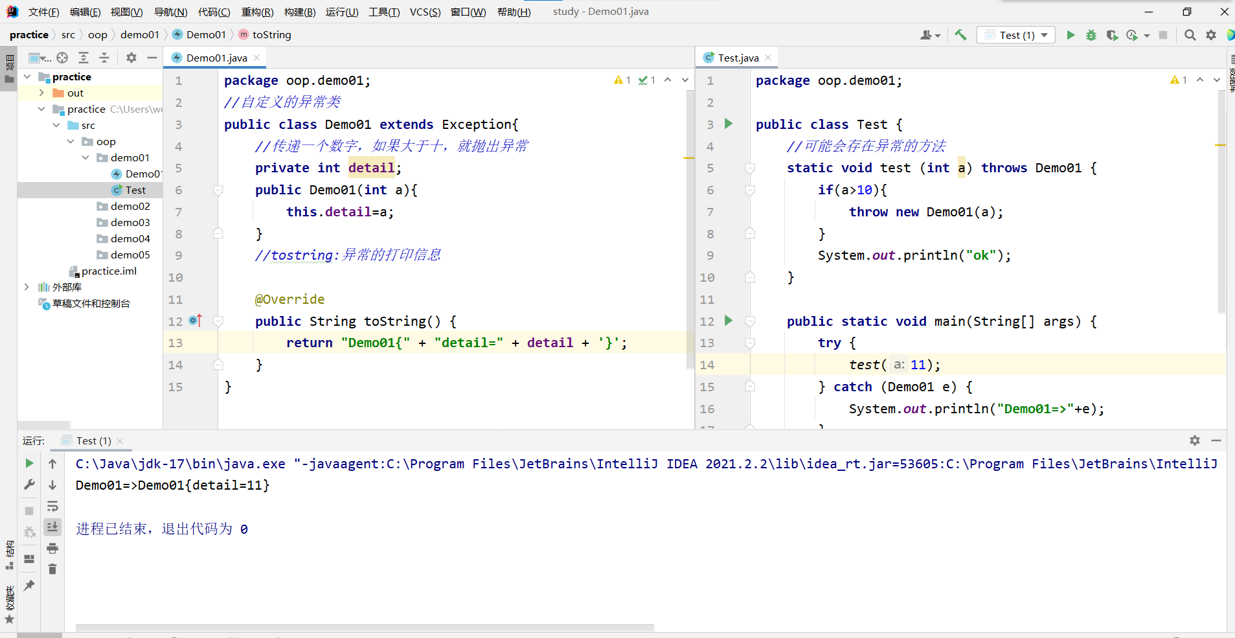This screenshot has width=1235, height=638.
Task: Fold the toString method block
Action: (x=218, y=321)
